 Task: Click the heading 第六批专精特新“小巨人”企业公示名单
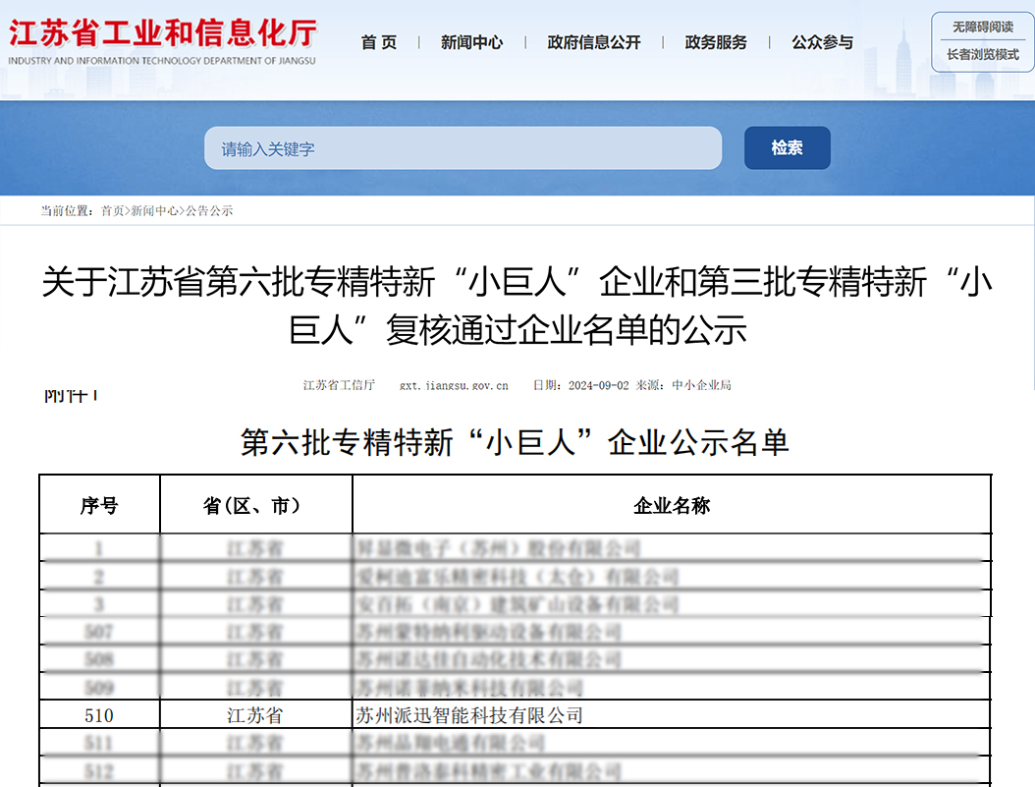515,442
